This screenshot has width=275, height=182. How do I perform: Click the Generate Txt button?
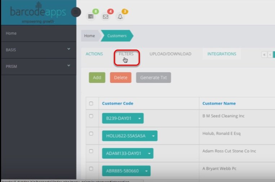tap(154, 78)
